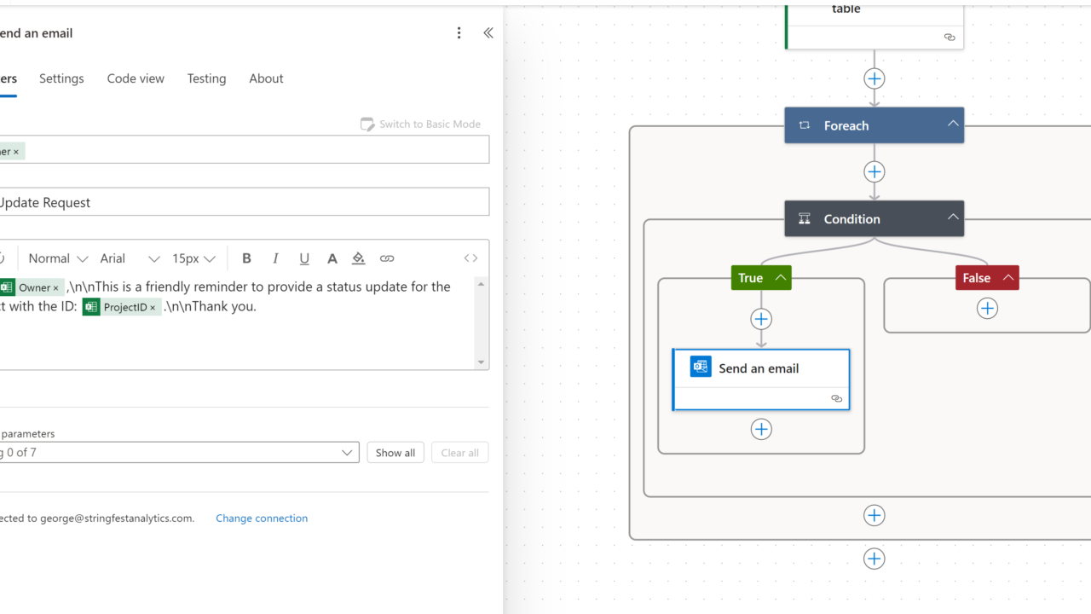Select the Foreach node header

click(875, 125)
